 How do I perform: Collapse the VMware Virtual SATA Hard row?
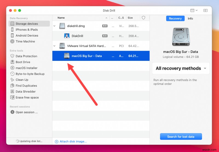(54, 46)
